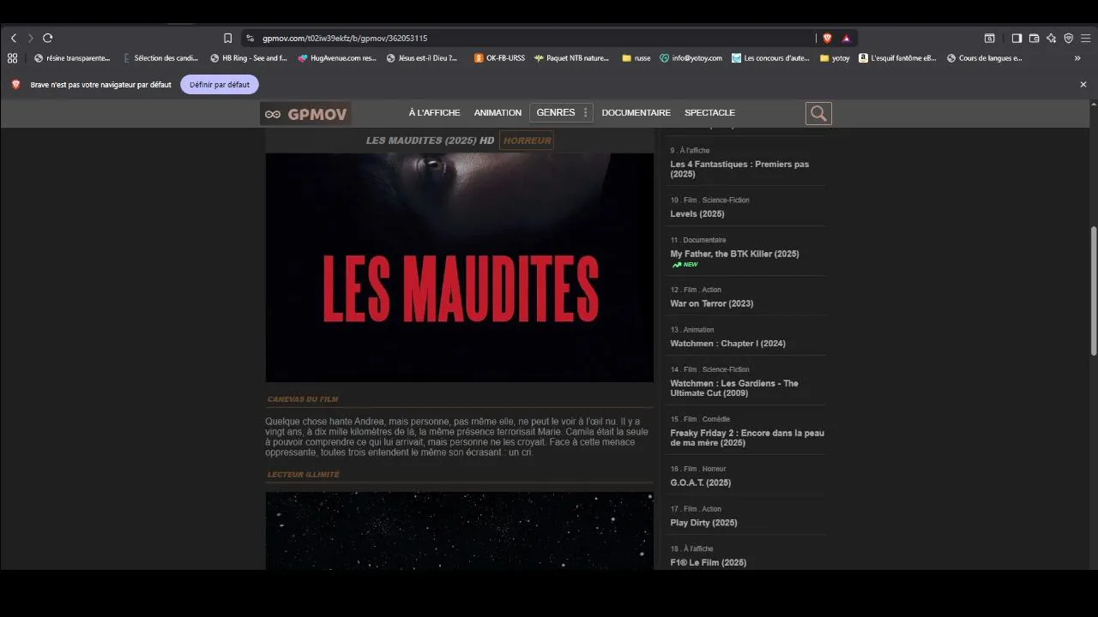This screenshot has height=617, width=1098.
Task: Expand the GENRES dropdown menu
Action: 562,113
